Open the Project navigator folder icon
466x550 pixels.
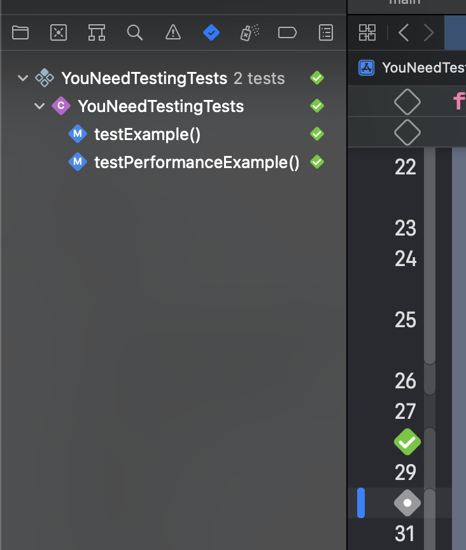(x=20, y=32)
